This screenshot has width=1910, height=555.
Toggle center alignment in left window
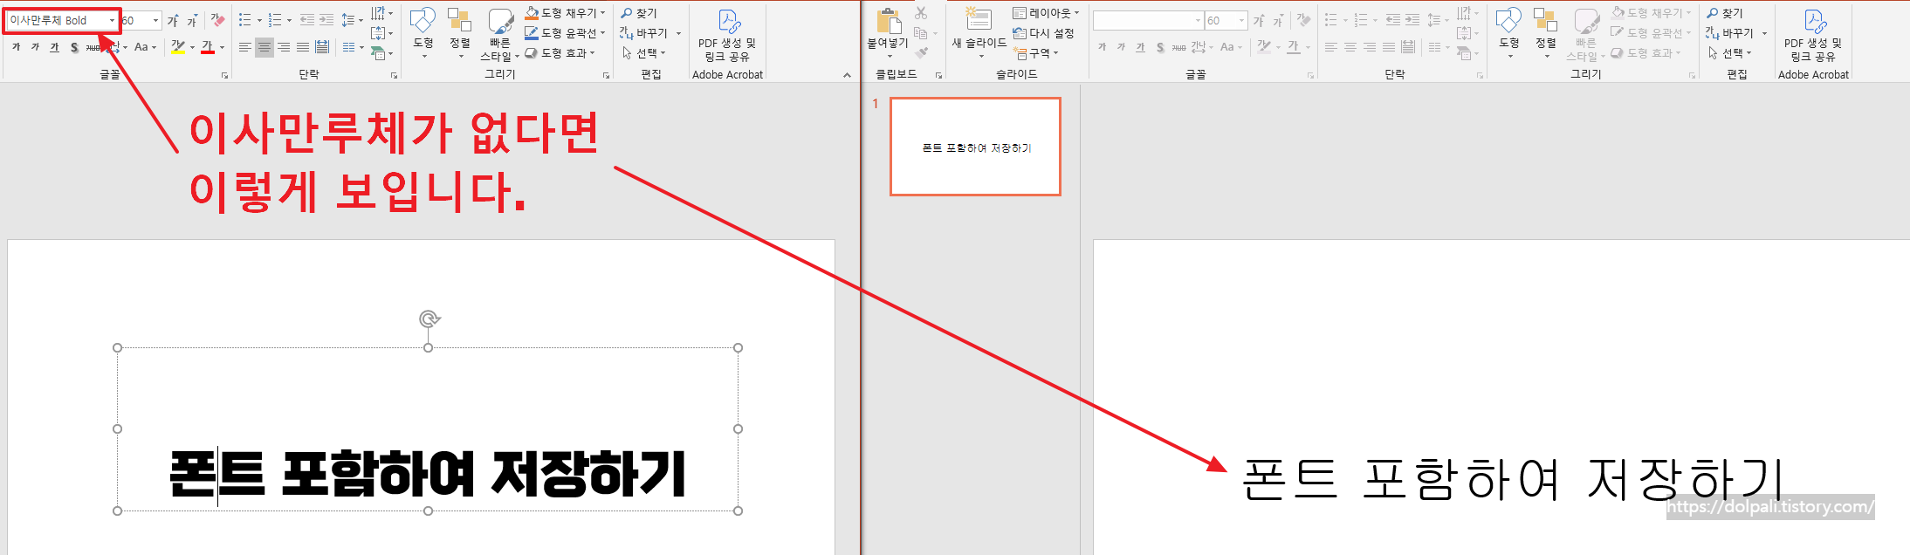pyautogui.click(x=265, y=47)
